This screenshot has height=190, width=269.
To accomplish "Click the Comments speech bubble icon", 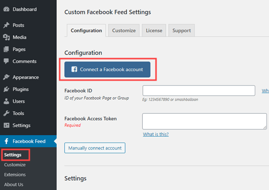I will pos(6,61).
